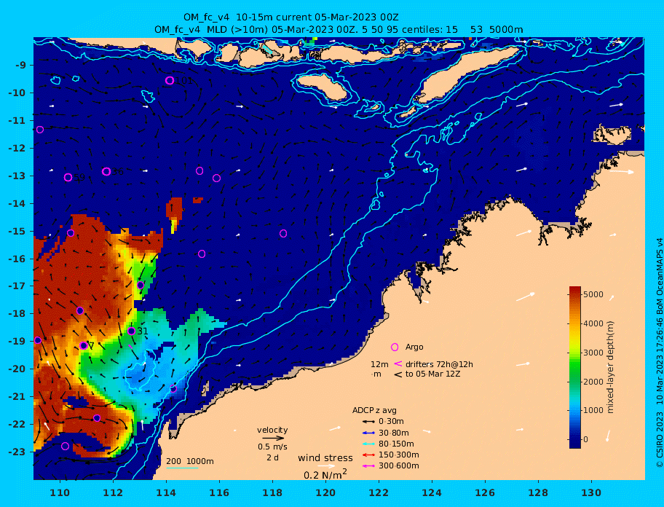
Task: Click the black arrowhead beside 'to 05 Mar 12Z'
Action: 398,374
